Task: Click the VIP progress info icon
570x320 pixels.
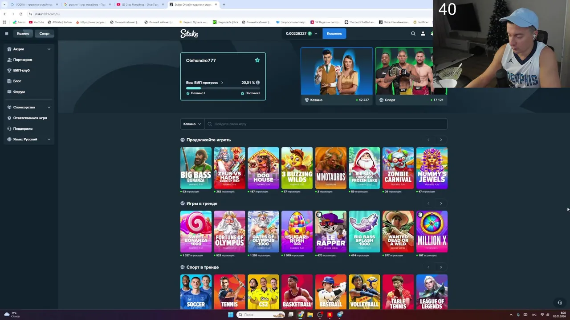Action: pos(258,82)
